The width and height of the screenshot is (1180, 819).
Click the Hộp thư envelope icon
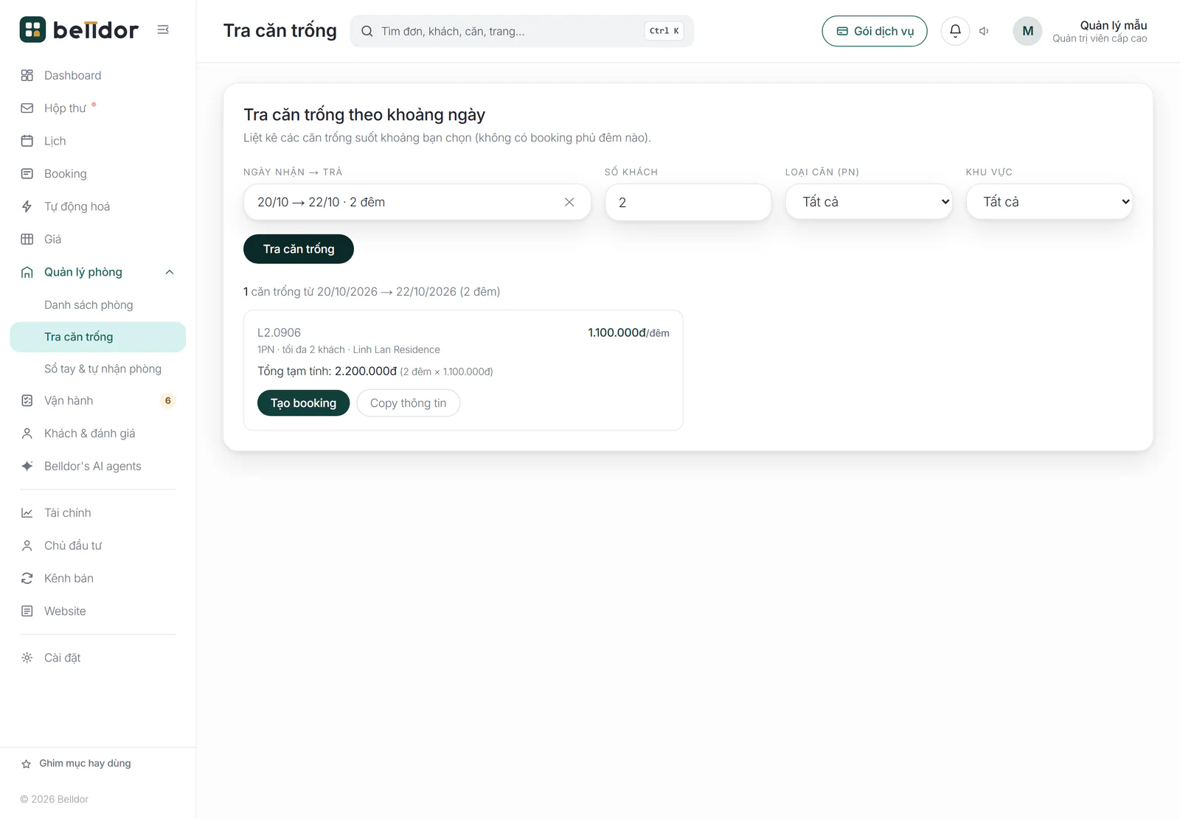click(x=27, y=108)
